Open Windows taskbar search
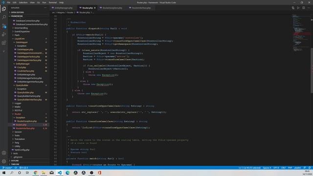Screen dimensions: 313x176 pyautogui.click(x=12, y=173)
